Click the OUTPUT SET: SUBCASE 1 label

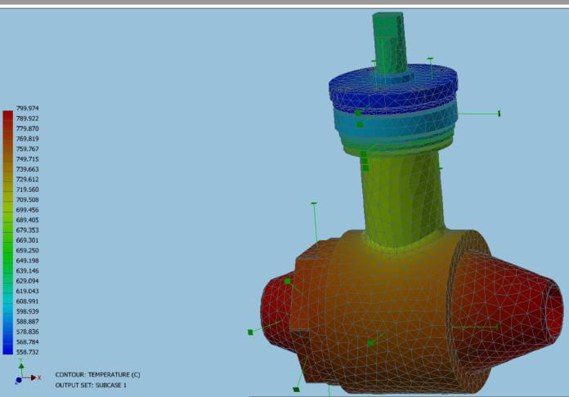(x=91, y=385)
